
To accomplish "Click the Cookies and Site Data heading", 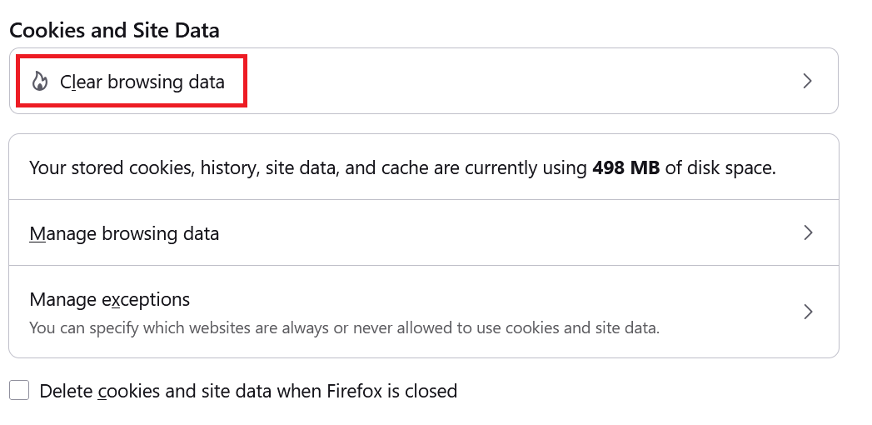I will coord(114,31).
